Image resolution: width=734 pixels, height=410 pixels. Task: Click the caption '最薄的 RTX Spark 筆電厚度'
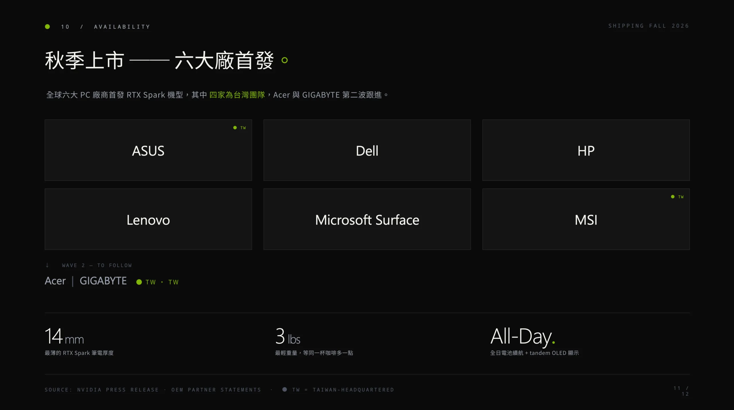[79, 353]
